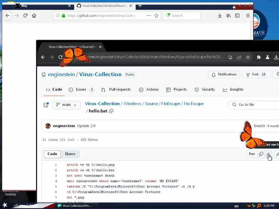Click the Raw button
The height and width of the screenshot is (209, 279).
coord(252,154)
